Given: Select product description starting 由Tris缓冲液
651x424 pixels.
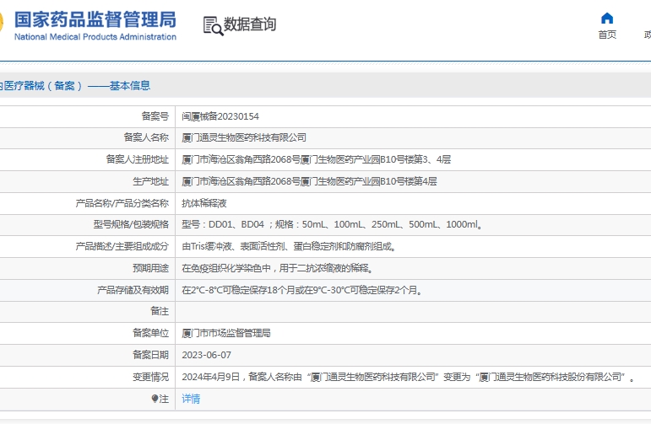Looking at the screenshot, I should point(290,247).
